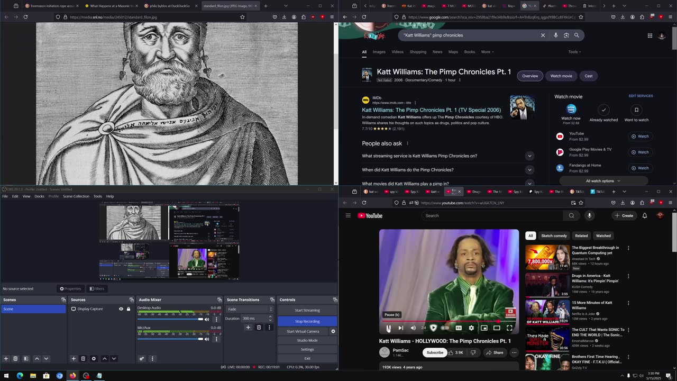Open the Google search Tools dropdown
The height and width of the screenshot is (381, 677).
(574, 52)
